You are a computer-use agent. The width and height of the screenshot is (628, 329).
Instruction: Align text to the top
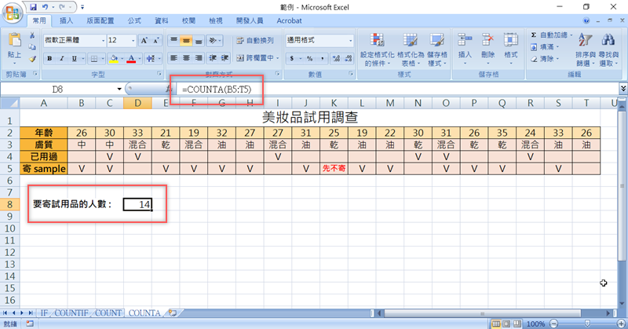coord(173,40)
